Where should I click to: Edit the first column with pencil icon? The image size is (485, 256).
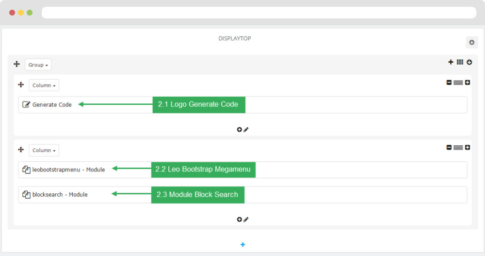pyautogui.click(x=246, y=130)
